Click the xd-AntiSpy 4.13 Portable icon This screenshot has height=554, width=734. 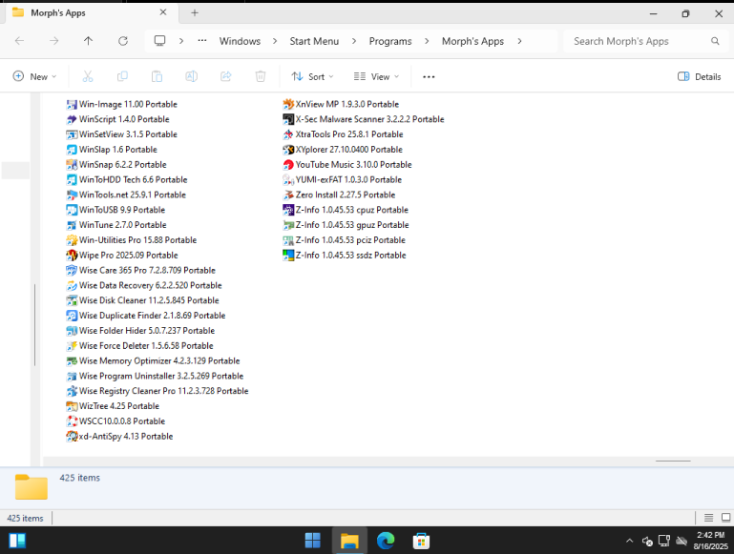click(x=72, y=436)
